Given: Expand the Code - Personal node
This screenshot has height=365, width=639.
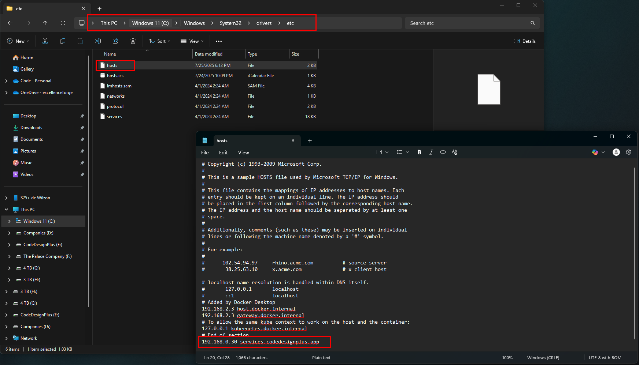Looking at the screenshot, I should [x=7, y=81].
